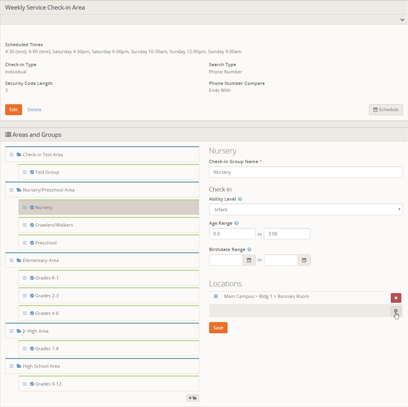
Task: Open birthdate range start calendar picker
Action: click(x=249, y=260)
